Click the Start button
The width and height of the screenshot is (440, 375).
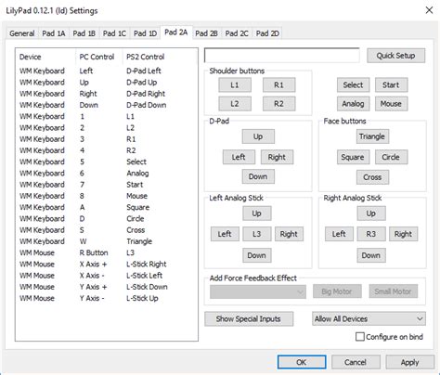click(x=391, y=84)
